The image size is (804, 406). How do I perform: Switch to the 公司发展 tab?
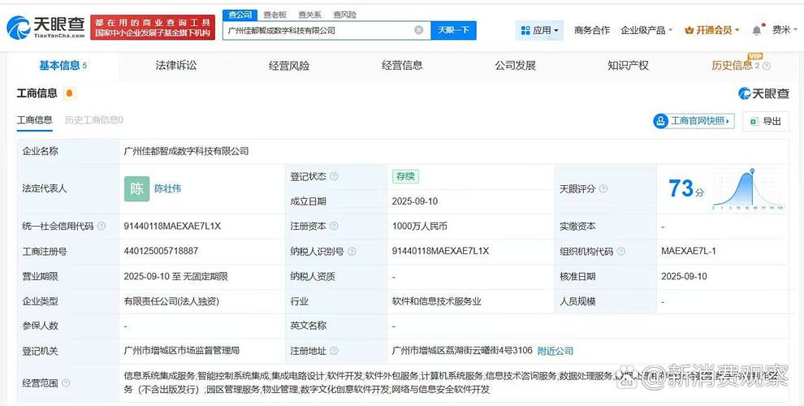click(516, 66)
